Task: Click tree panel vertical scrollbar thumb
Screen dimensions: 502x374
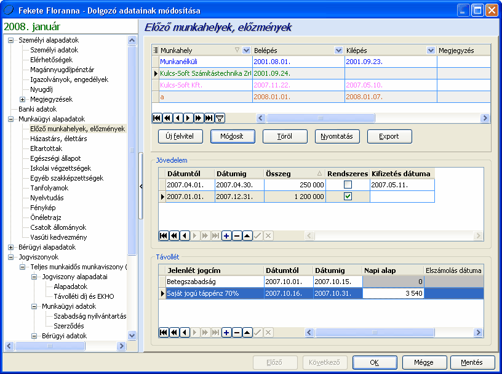Action: pos(132,150)
